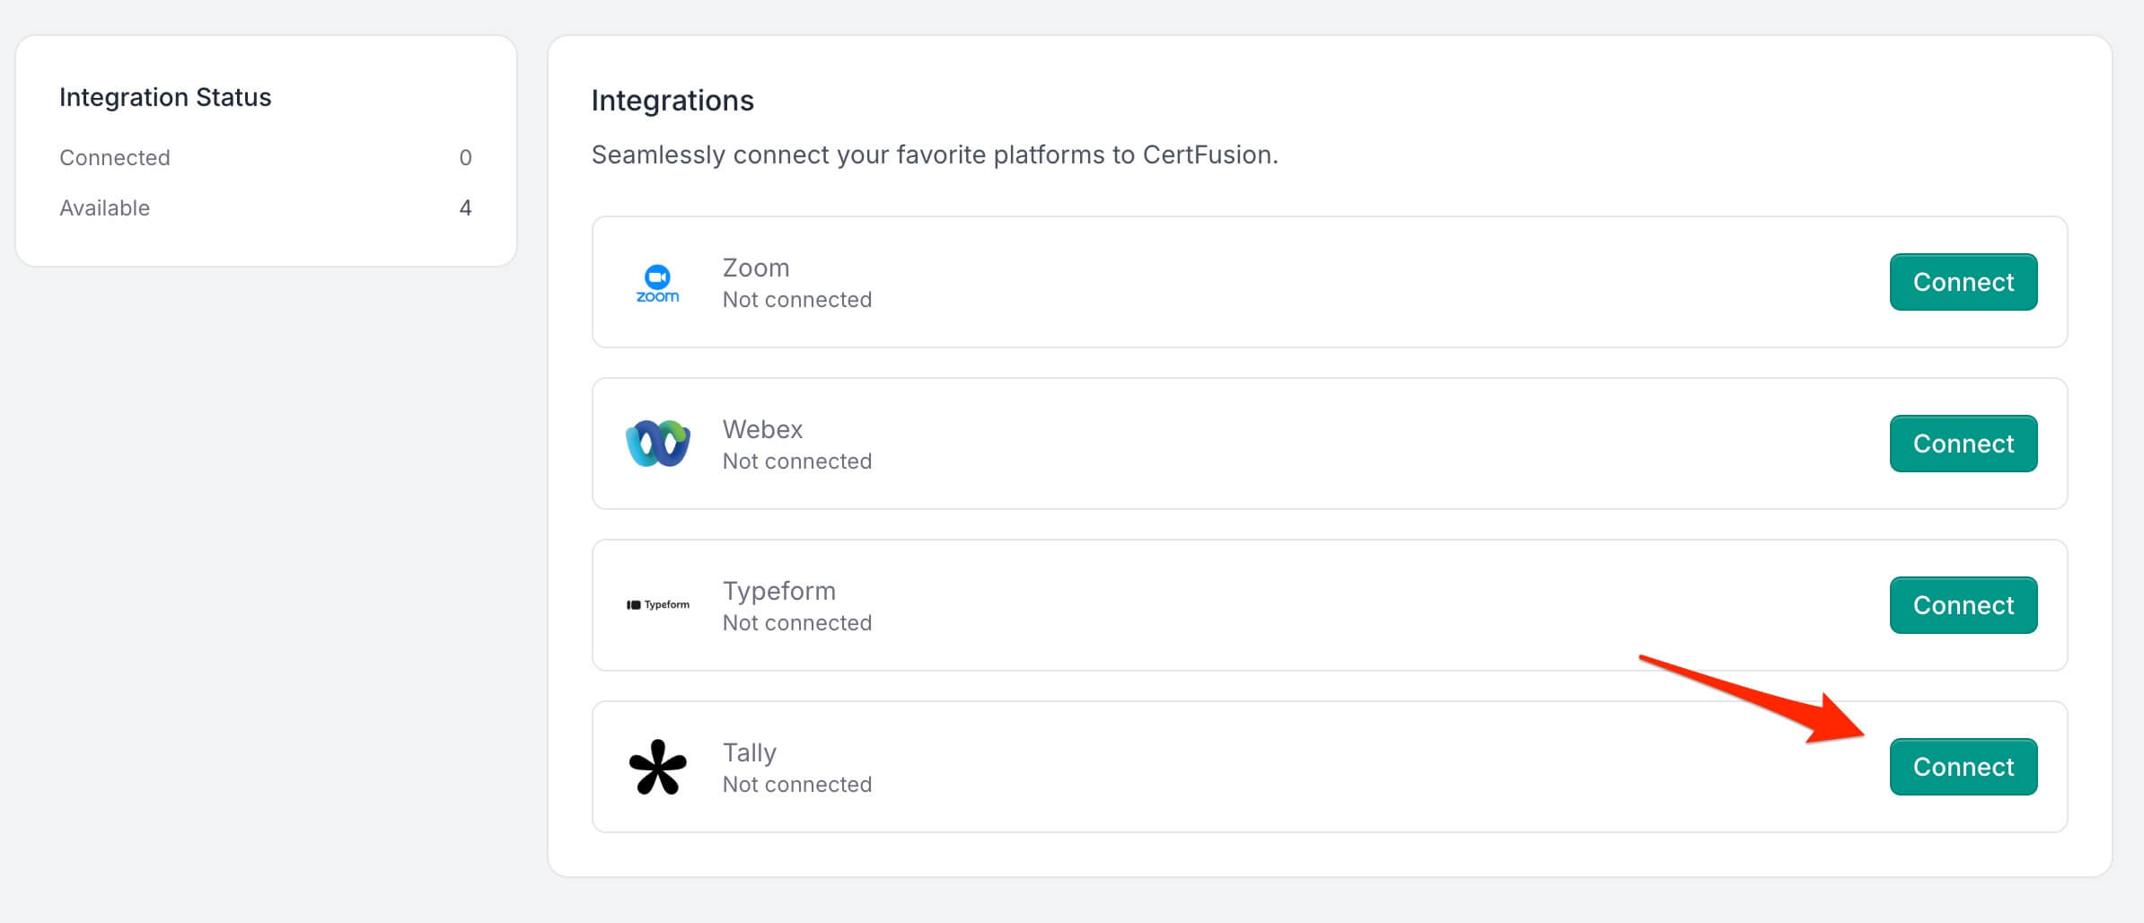Select the Zoom integration name
This screenshot has height=923, width=2144.
point(756,268)
